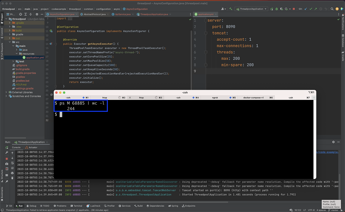Screen dimensions: 345x212
Task: Hide the Project tool window
Action: pos(42,14)
